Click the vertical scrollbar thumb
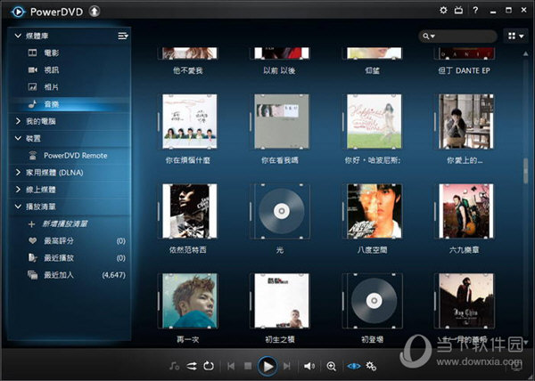535x381 pixels. pos(526,171)
